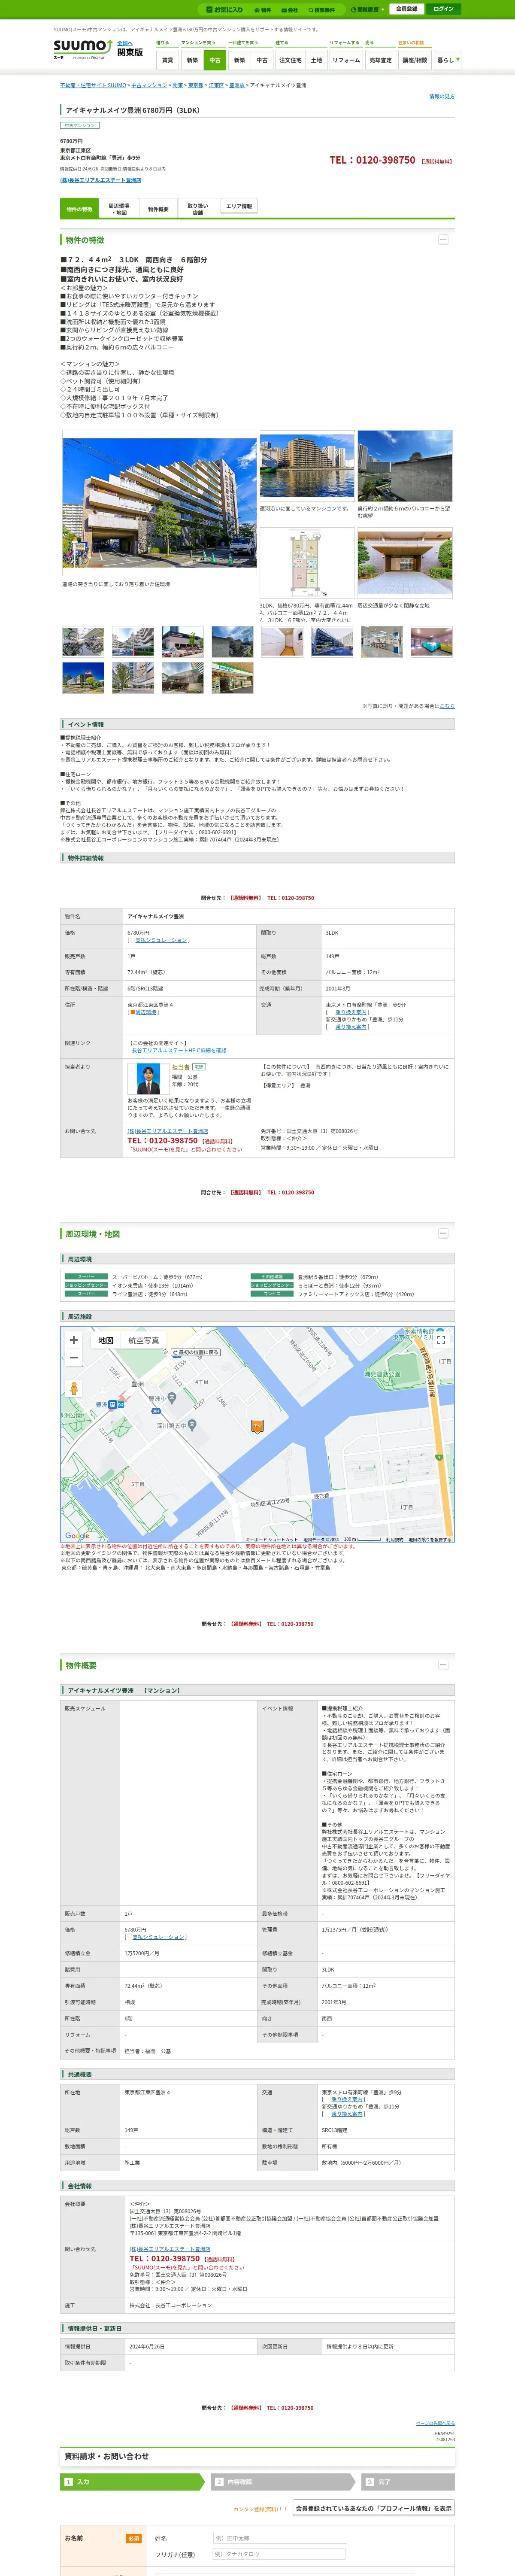
Task: Click the フリガナ input field
Action: point(280,2554)
